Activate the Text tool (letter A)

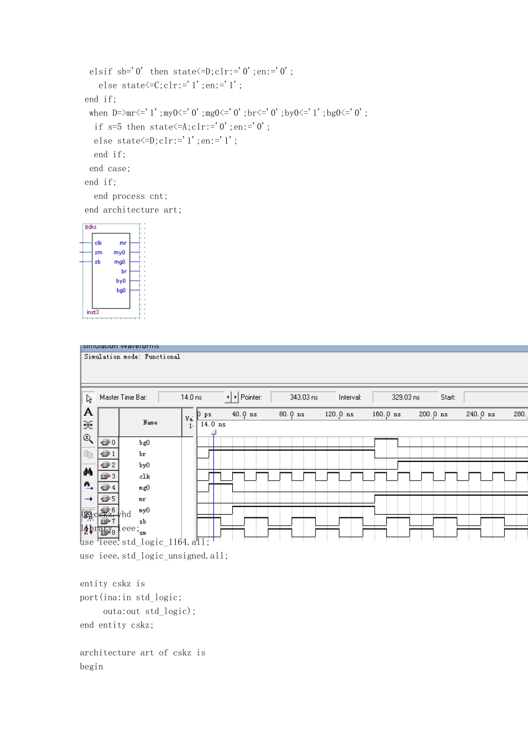[x=88, y=412]
